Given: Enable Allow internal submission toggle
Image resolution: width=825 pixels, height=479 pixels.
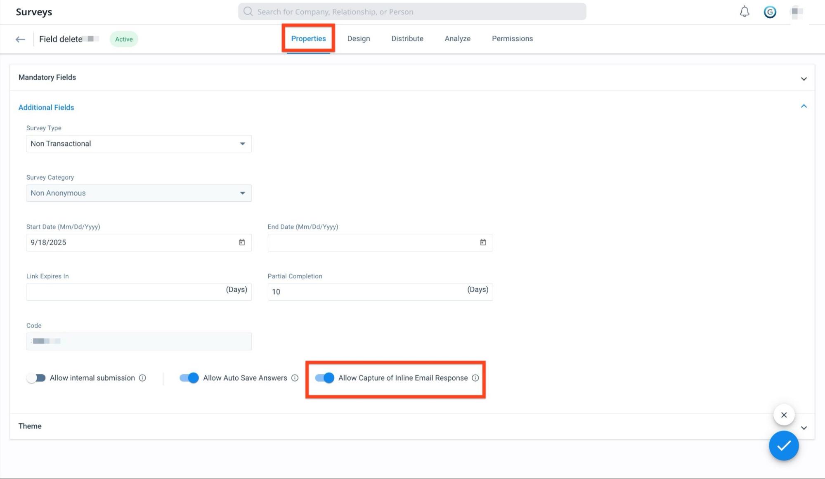Looking at the screenshot, I should coord(36,378).
